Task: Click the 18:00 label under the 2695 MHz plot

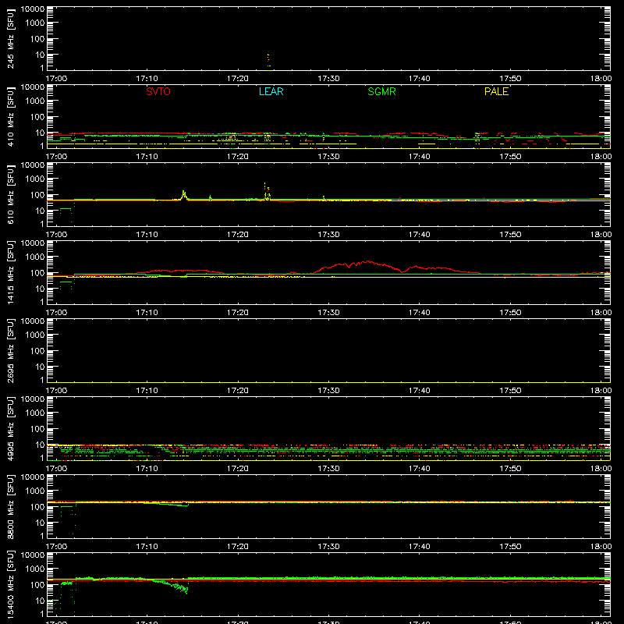Action: (x=601, y=391)
